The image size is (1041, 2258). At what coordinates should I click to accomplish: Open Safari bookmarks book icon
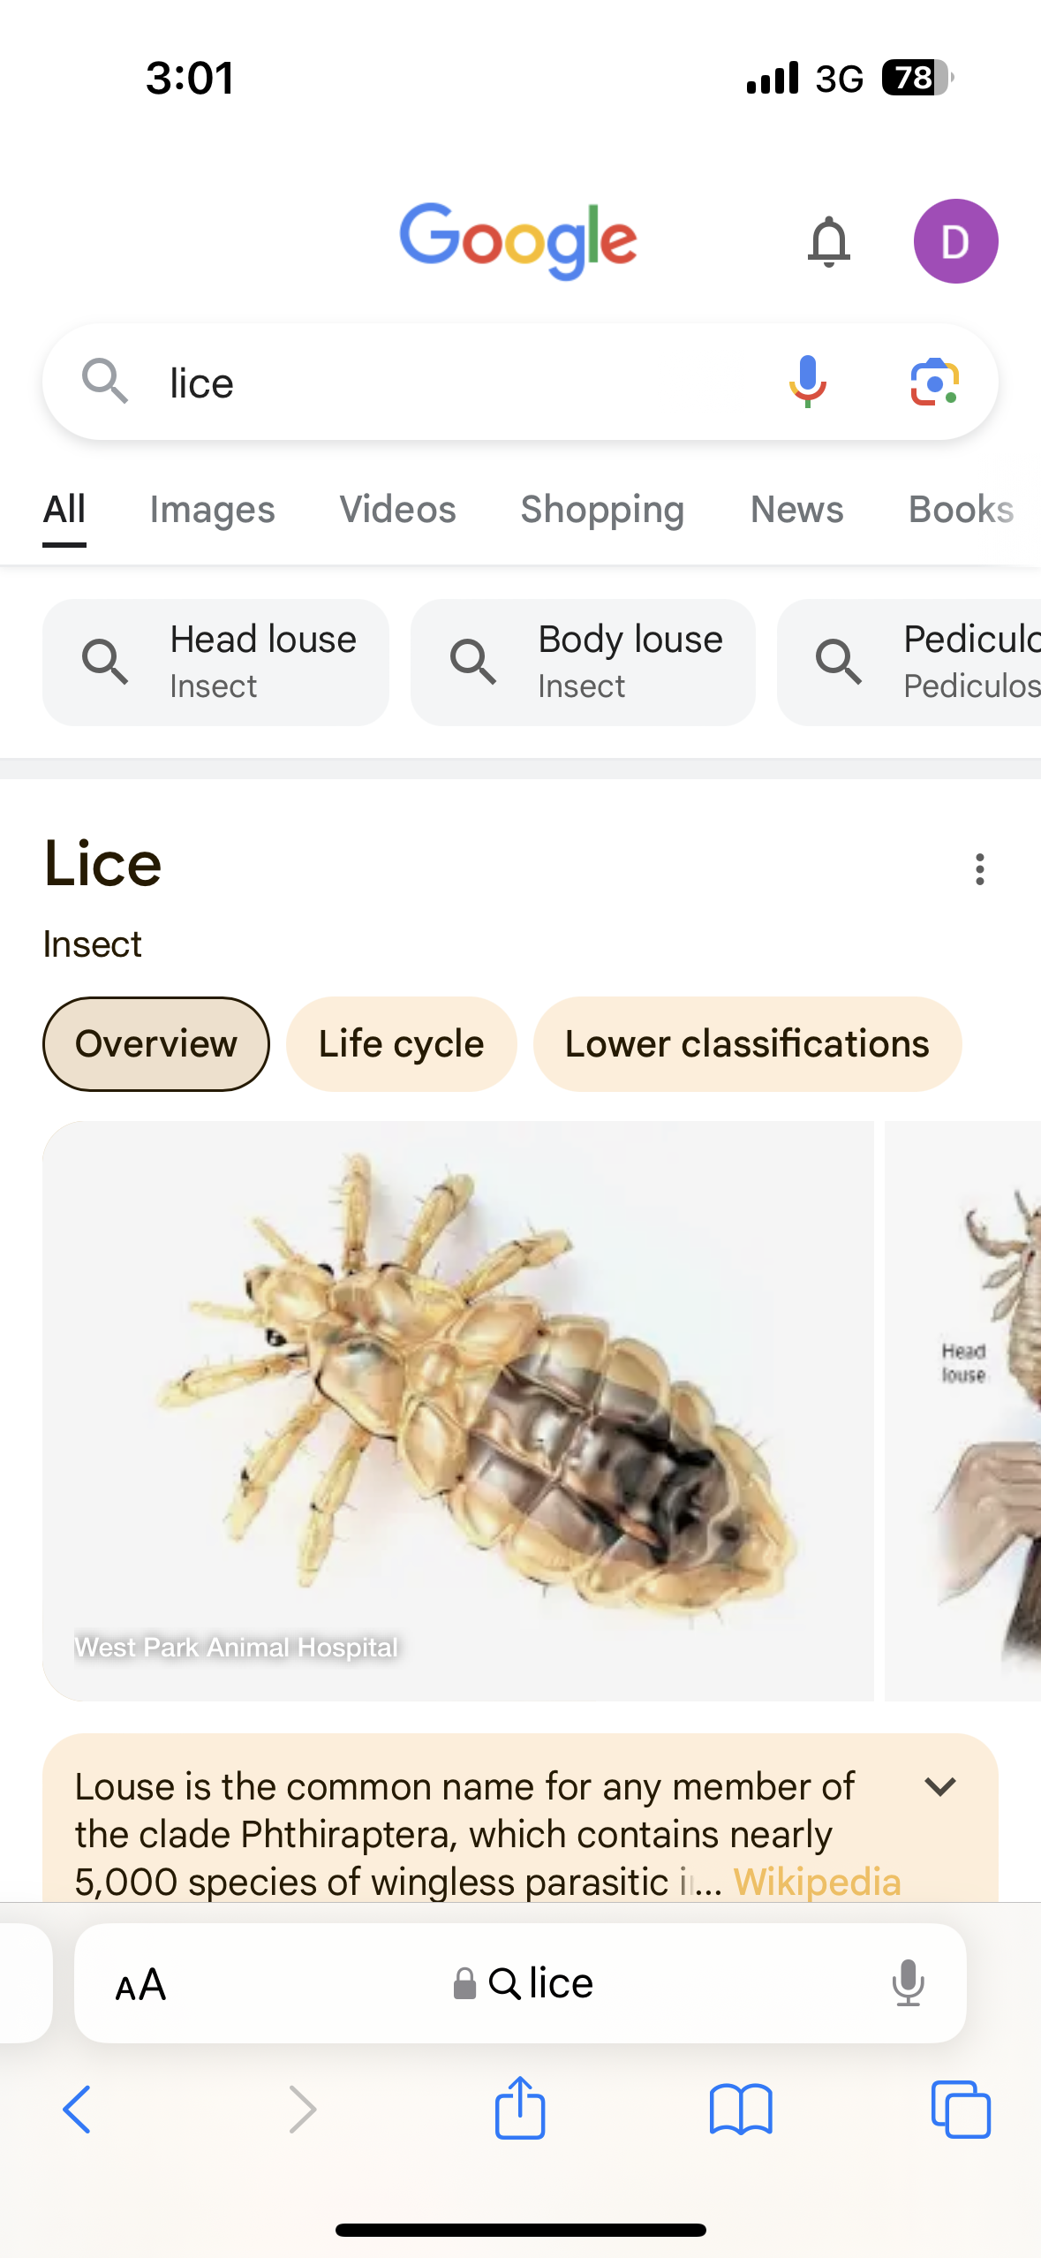741,2109
